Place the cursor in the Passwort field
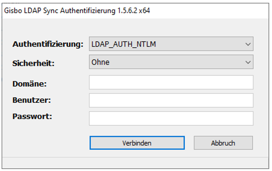 [x=171, y=118]
